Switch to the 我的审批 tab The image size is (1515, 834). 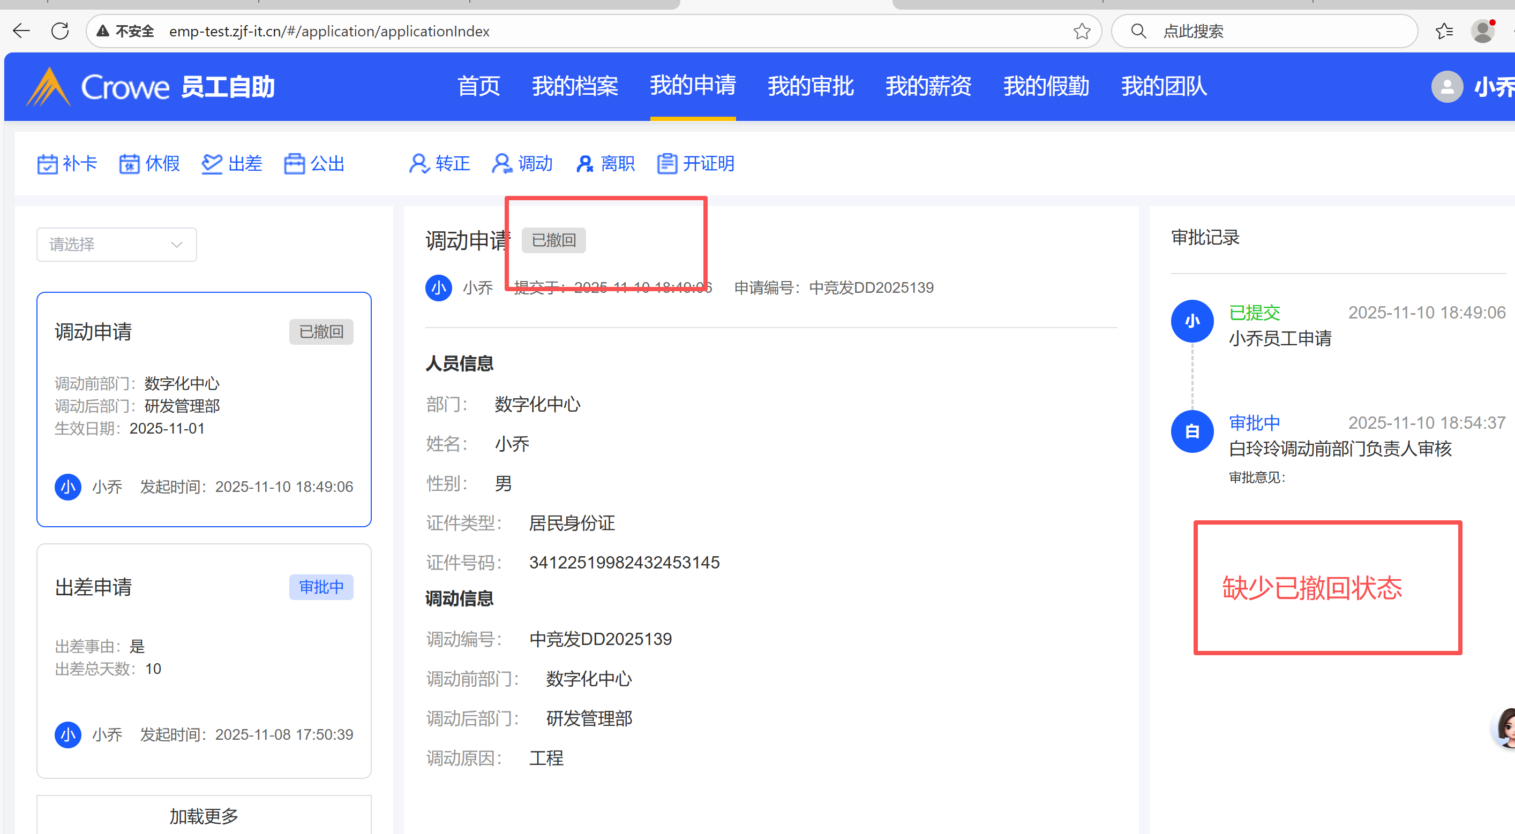tap(811, 86)
